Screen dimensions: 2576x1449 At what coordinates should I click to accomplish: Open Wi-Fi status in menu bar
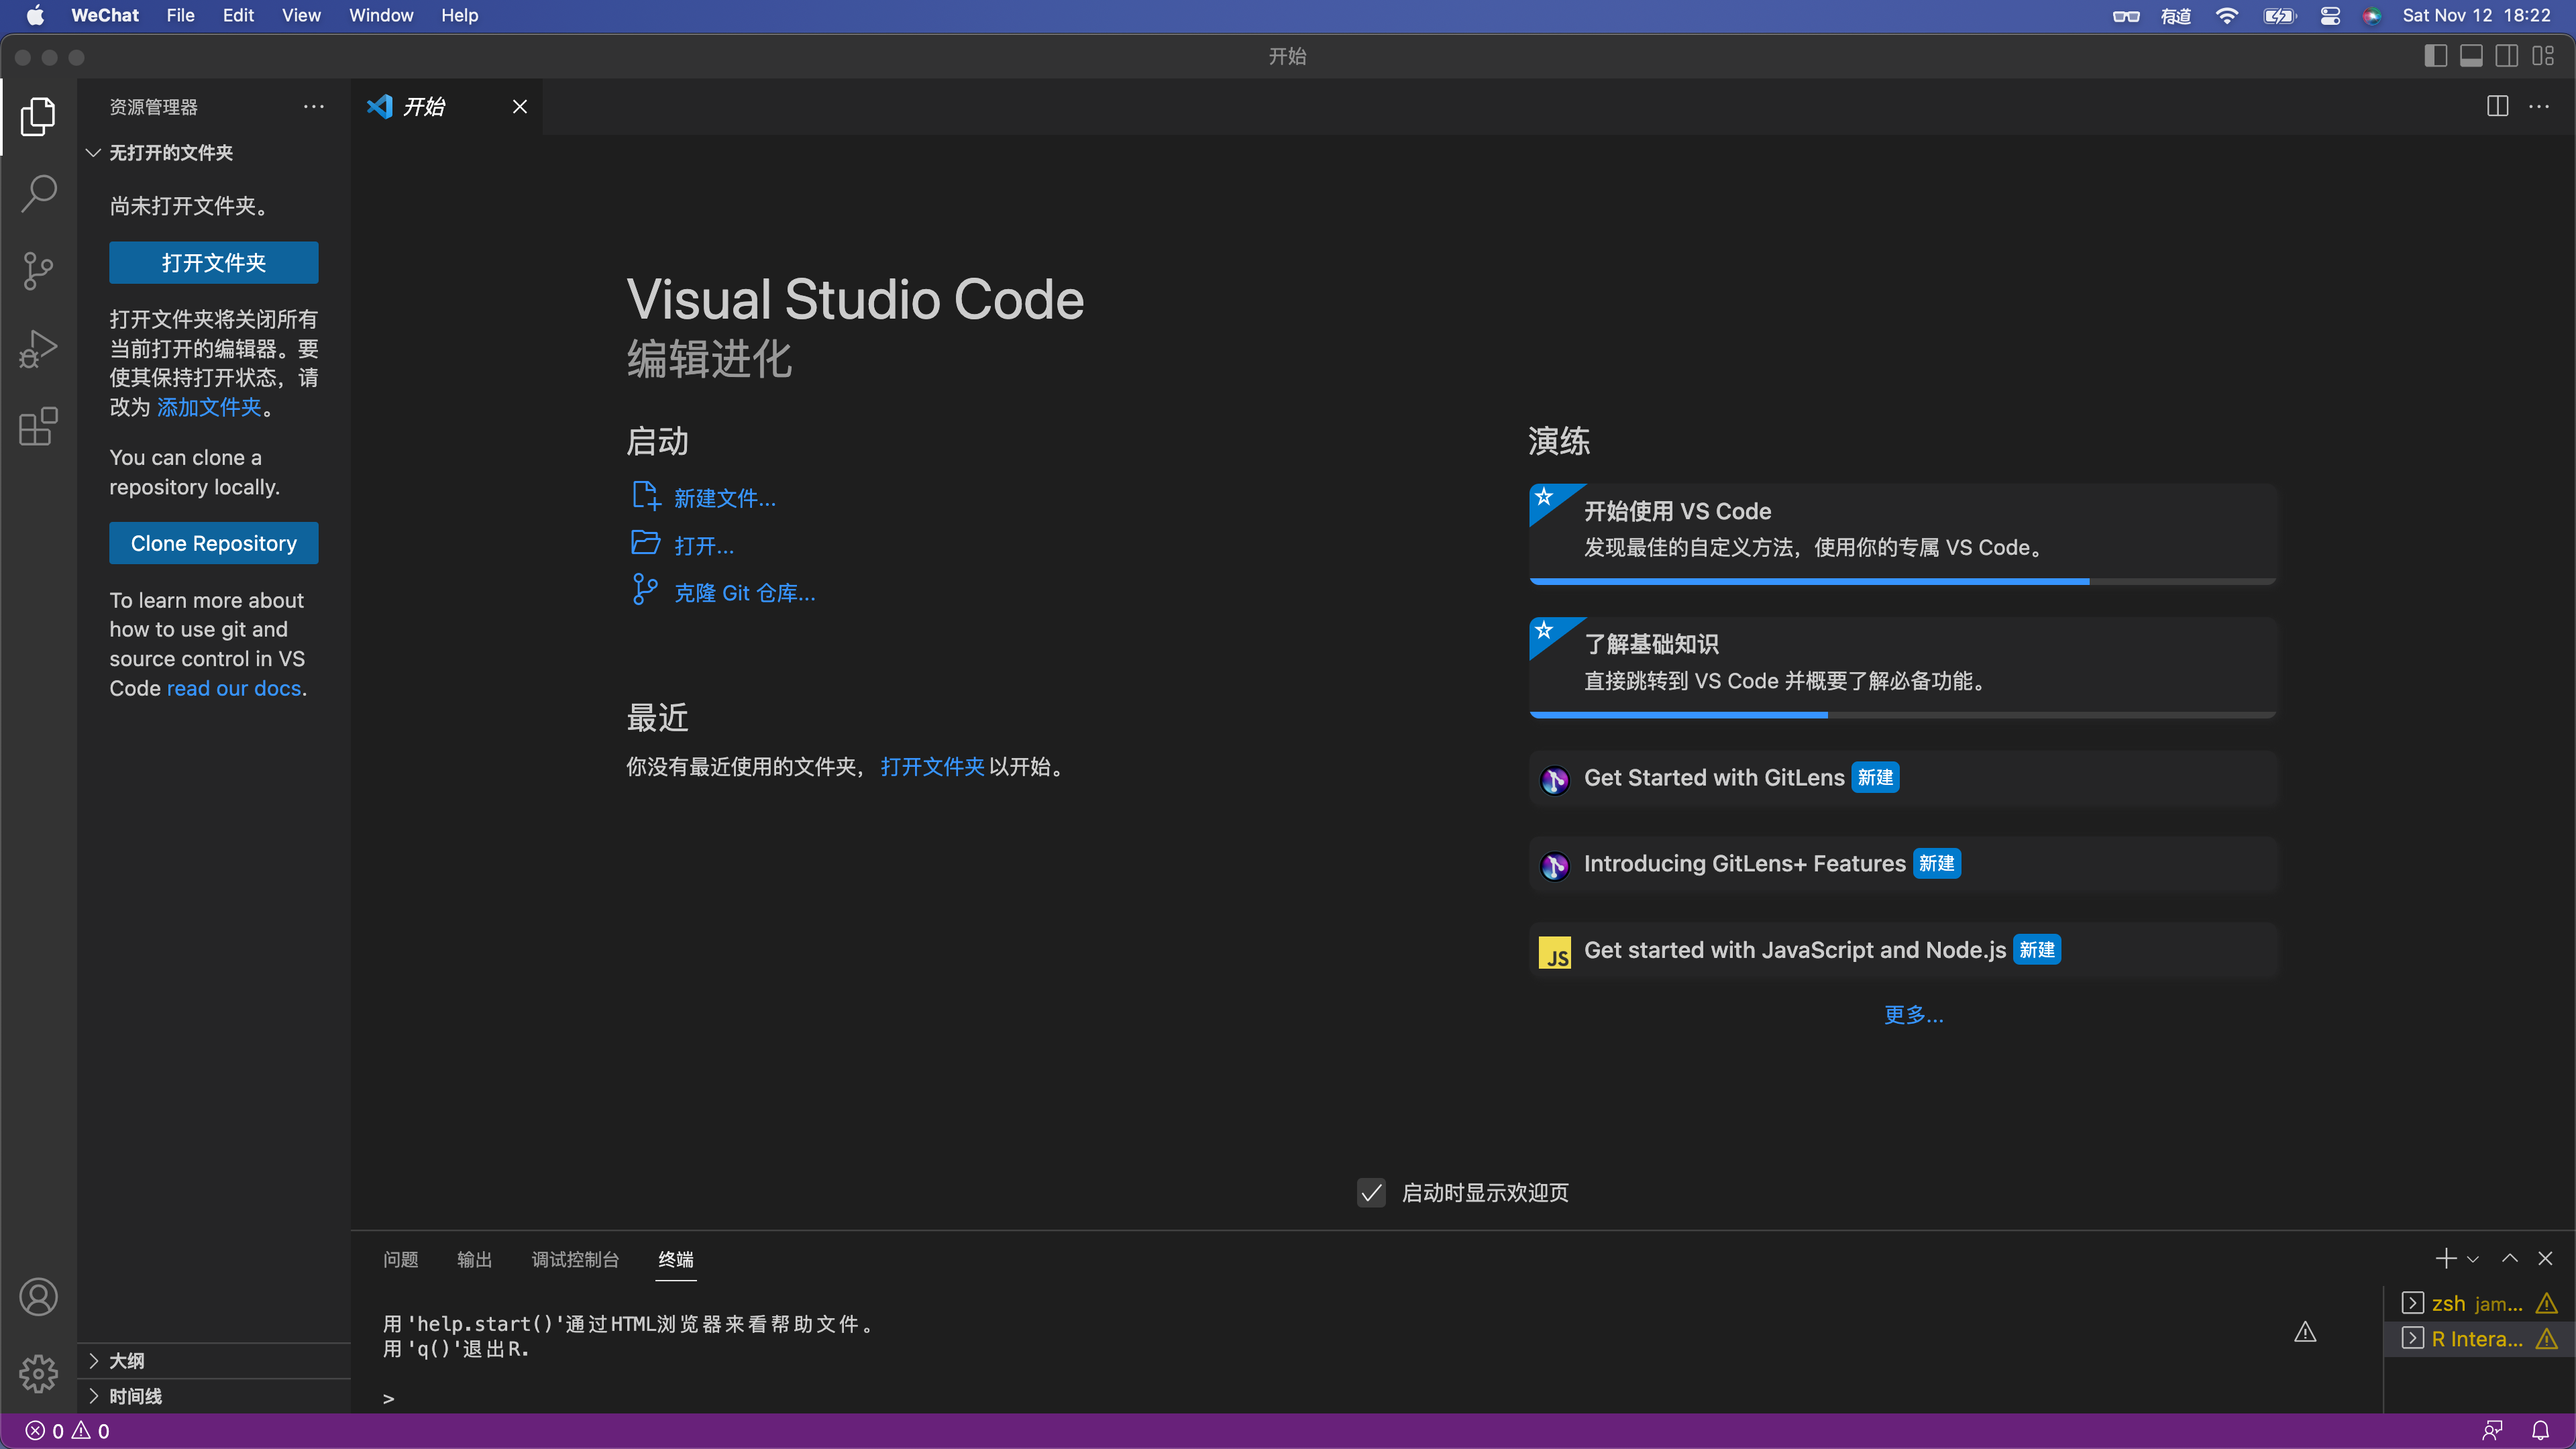(x=2226, y=15)
